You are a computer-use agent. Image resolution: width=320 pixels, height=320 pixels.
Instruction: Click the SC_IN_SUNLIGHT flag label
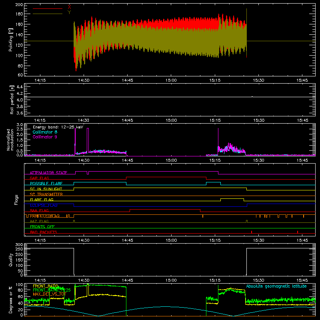pos(46,189)
